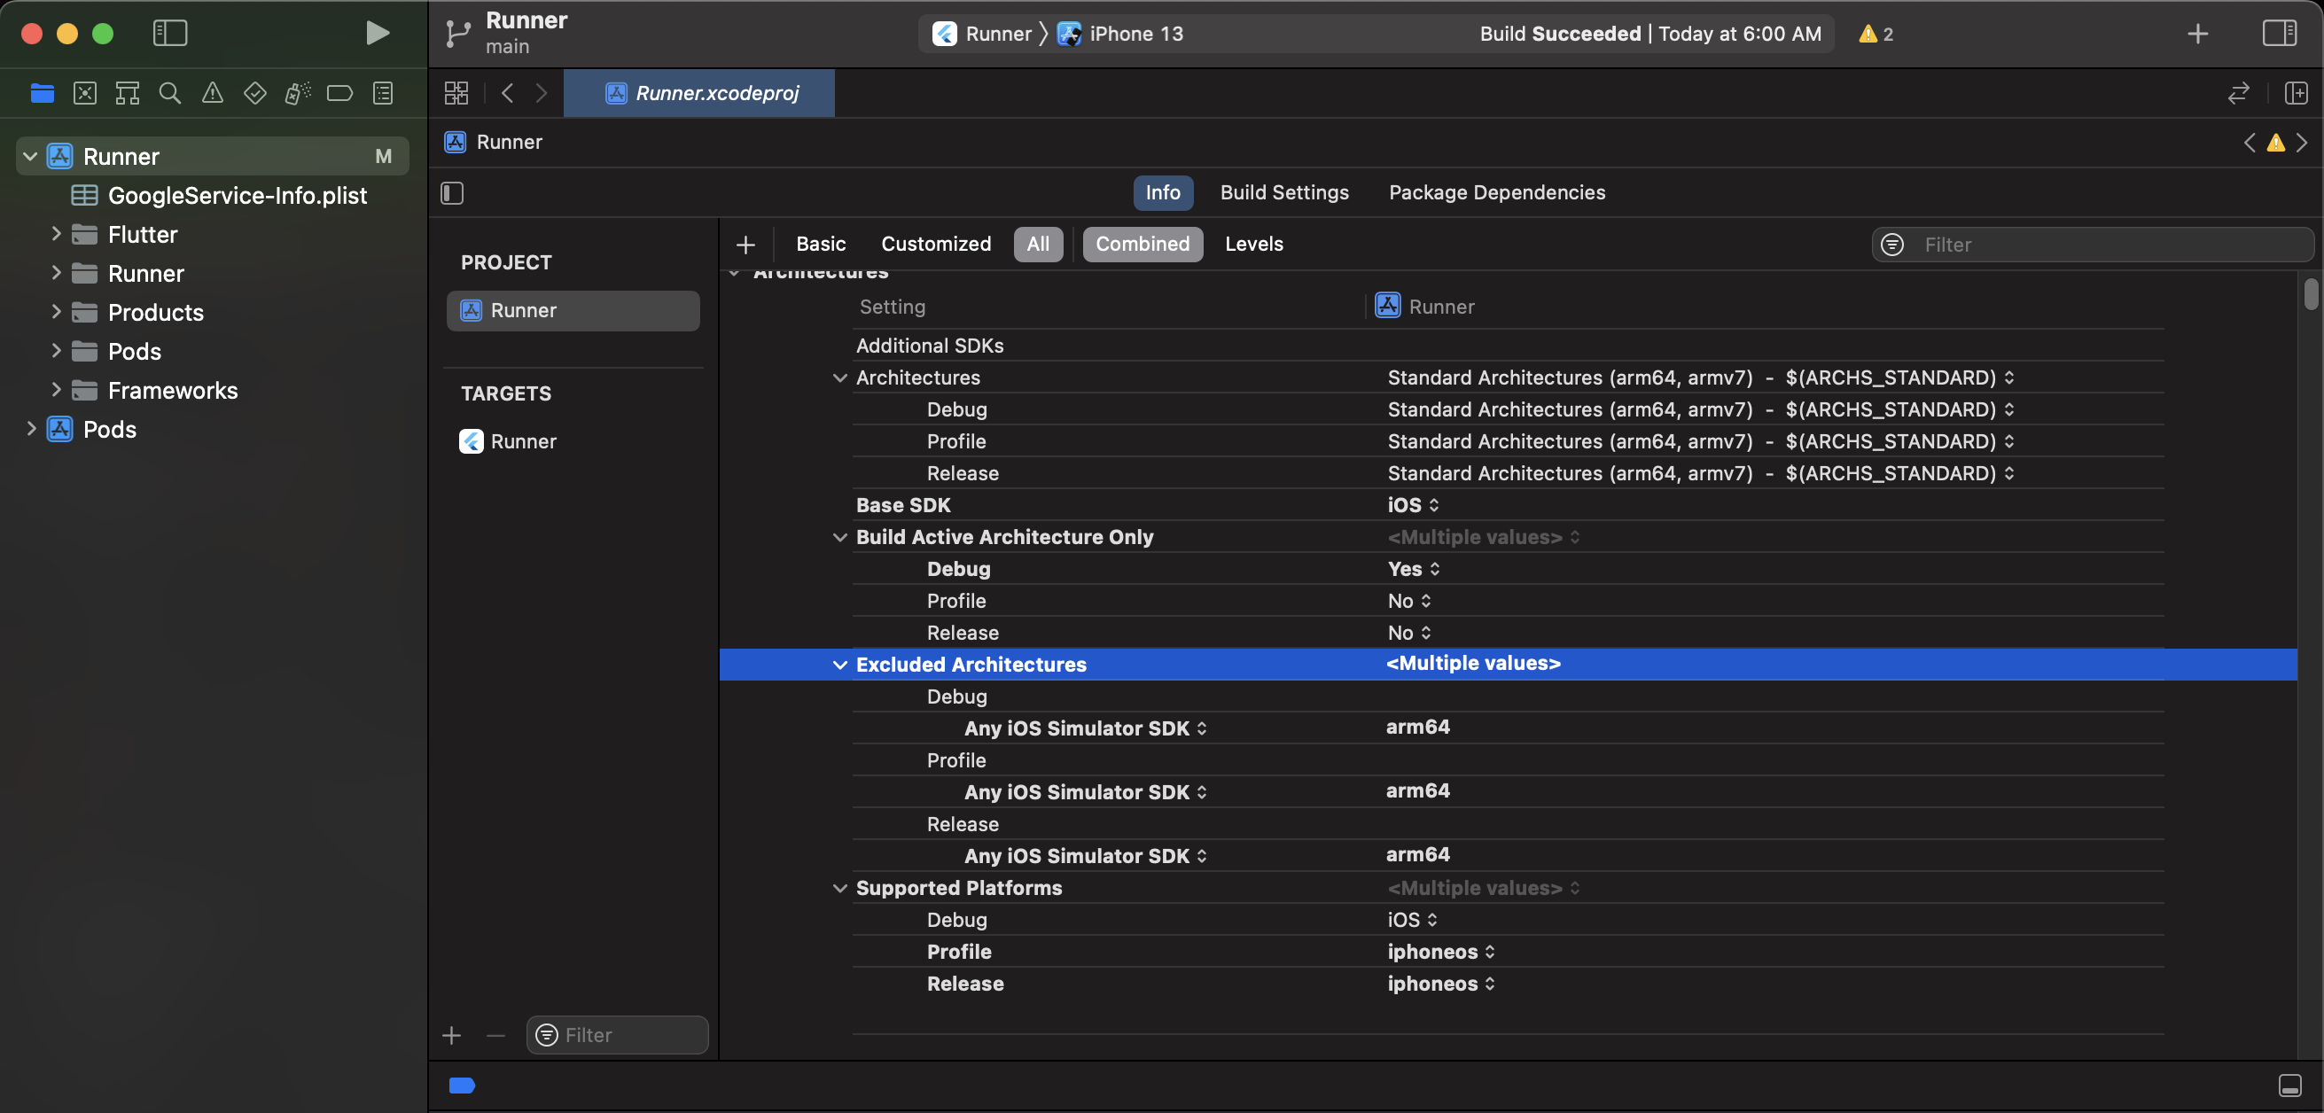Open the Issue navigator warning icon
The height and width of the screenshot is (1113, 2324).
tap(212, 93)
